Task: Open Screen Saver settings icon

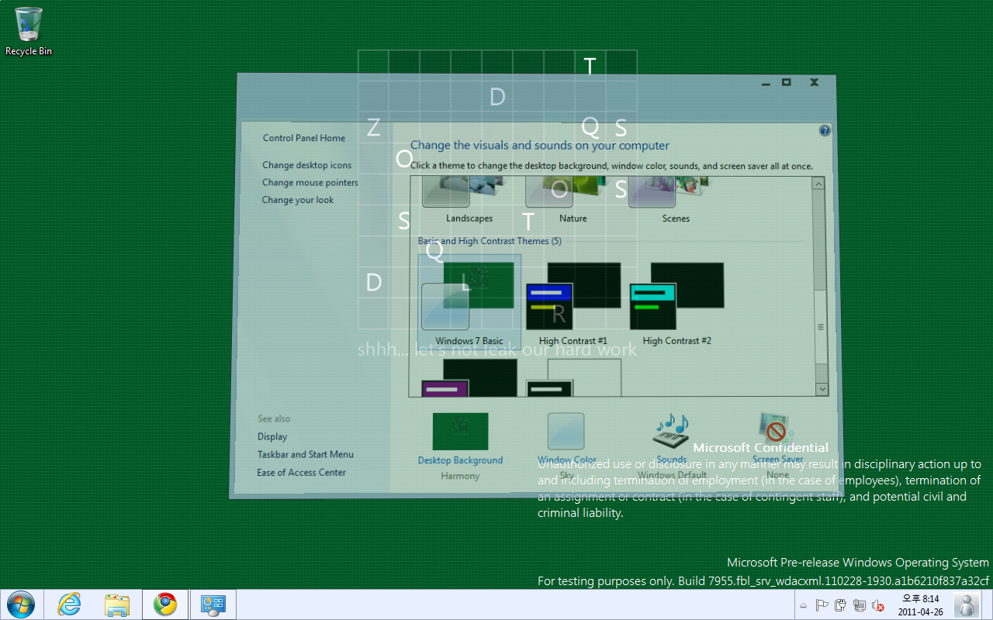Action: [x=777, y=430]
